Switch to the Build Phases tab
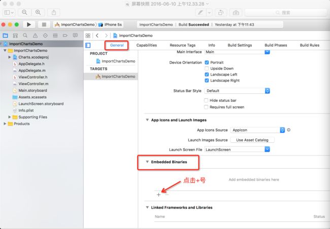The height and width of the screenshot is (229, 330). pos(276,45)
